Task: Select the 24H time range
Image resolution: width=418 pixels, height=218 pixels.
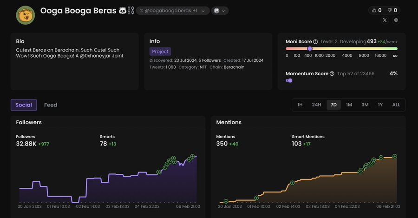Action: click(x=316, y=105)
